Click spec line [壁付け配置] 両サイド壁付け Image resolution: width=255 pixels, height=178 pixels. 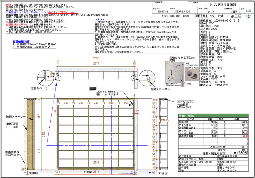(x=218, y=48)
